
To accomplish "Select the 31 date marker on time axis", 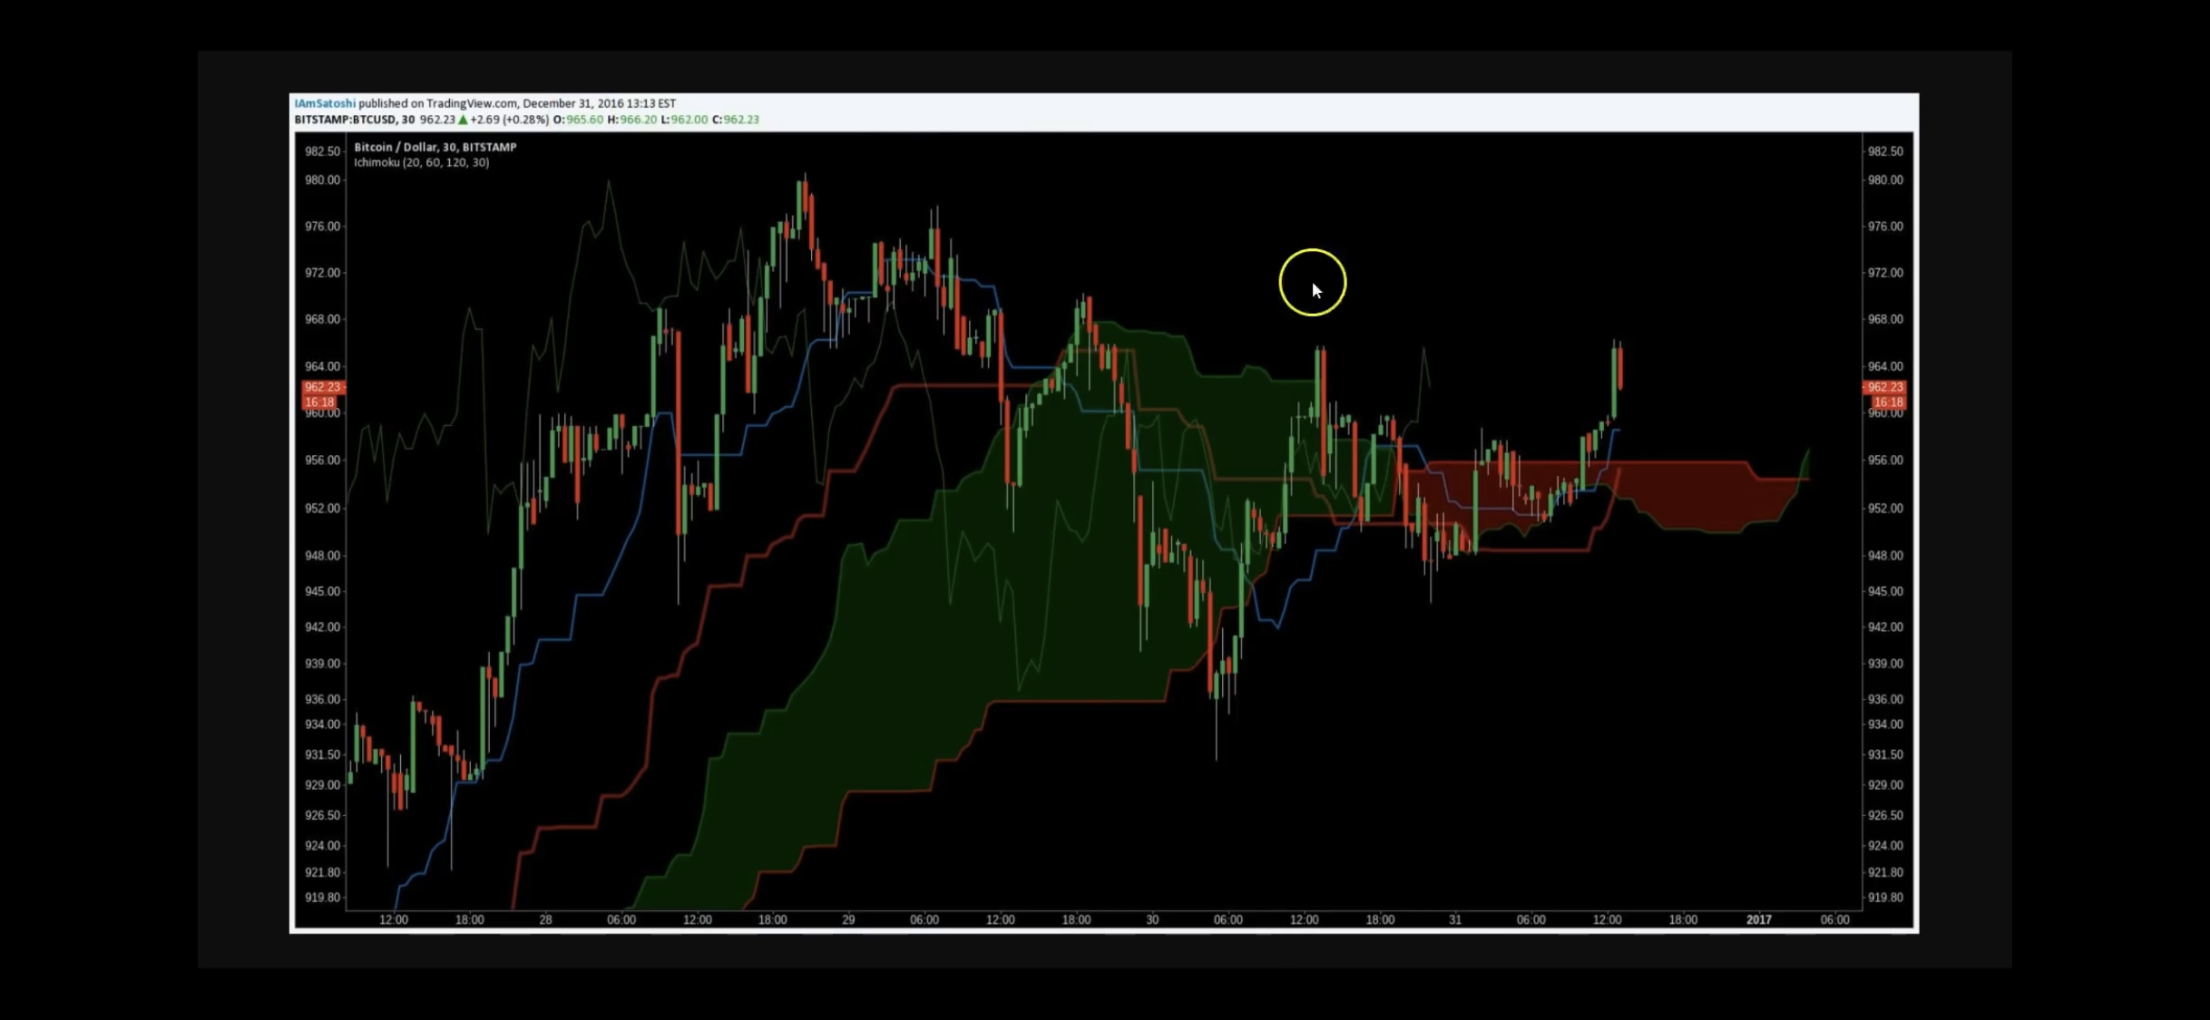I will 1455,919.
